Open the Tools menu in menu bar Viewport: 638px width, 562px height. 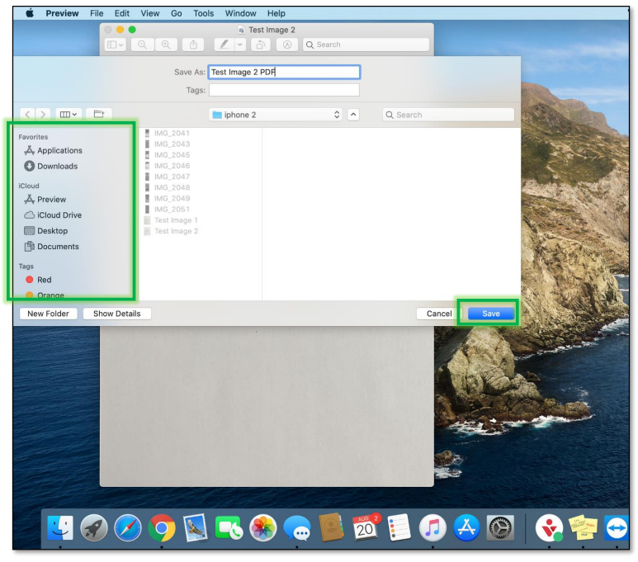[x=203, y=13]
